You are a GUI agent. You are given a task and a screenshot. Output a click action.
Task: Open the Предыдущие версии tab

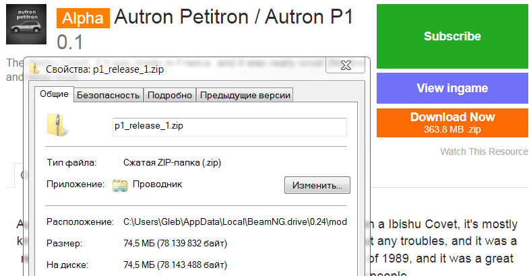[245, 96]
